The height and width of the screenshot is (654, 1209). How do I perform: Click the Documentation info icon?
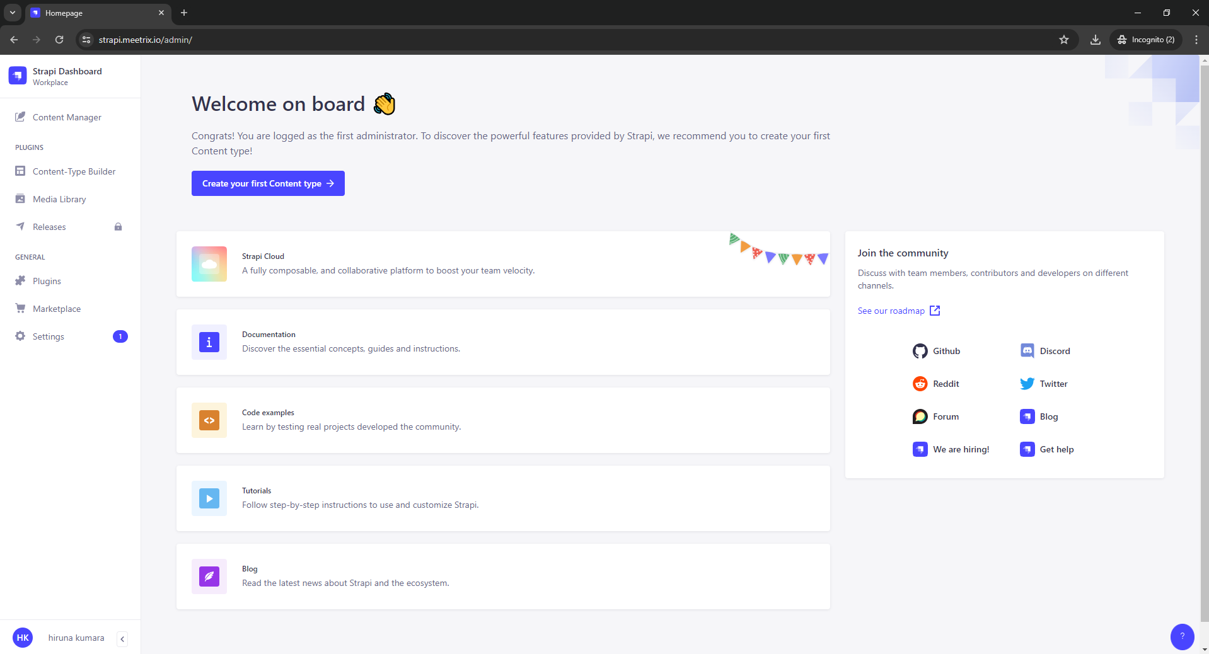point(209,342)
